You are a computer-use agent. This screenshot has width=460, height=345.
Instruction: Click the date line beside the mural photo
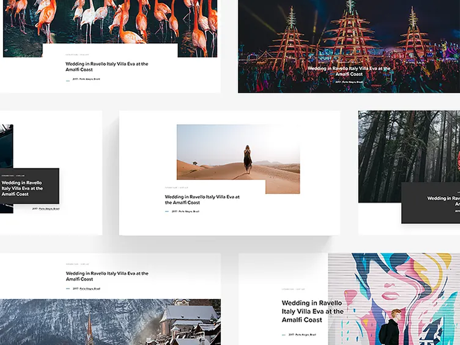pyautogui.click(x=302, y=335)
